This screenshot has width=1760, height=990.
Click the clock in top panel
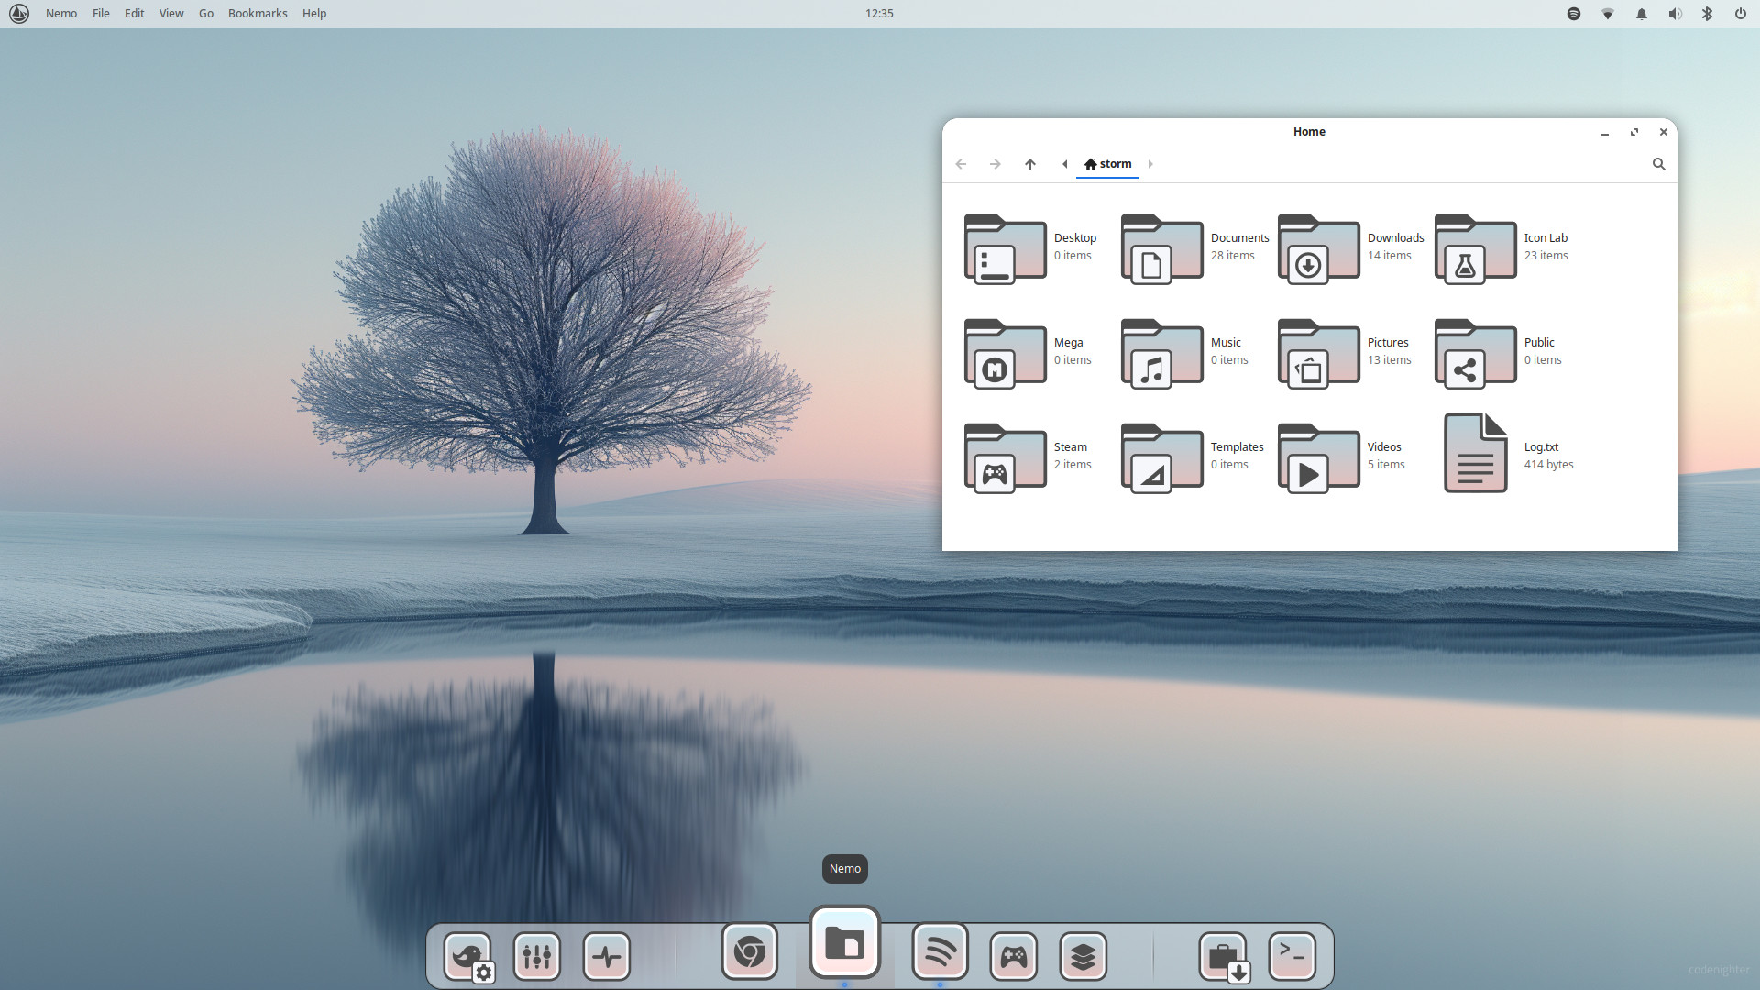[x=879, y=14]
